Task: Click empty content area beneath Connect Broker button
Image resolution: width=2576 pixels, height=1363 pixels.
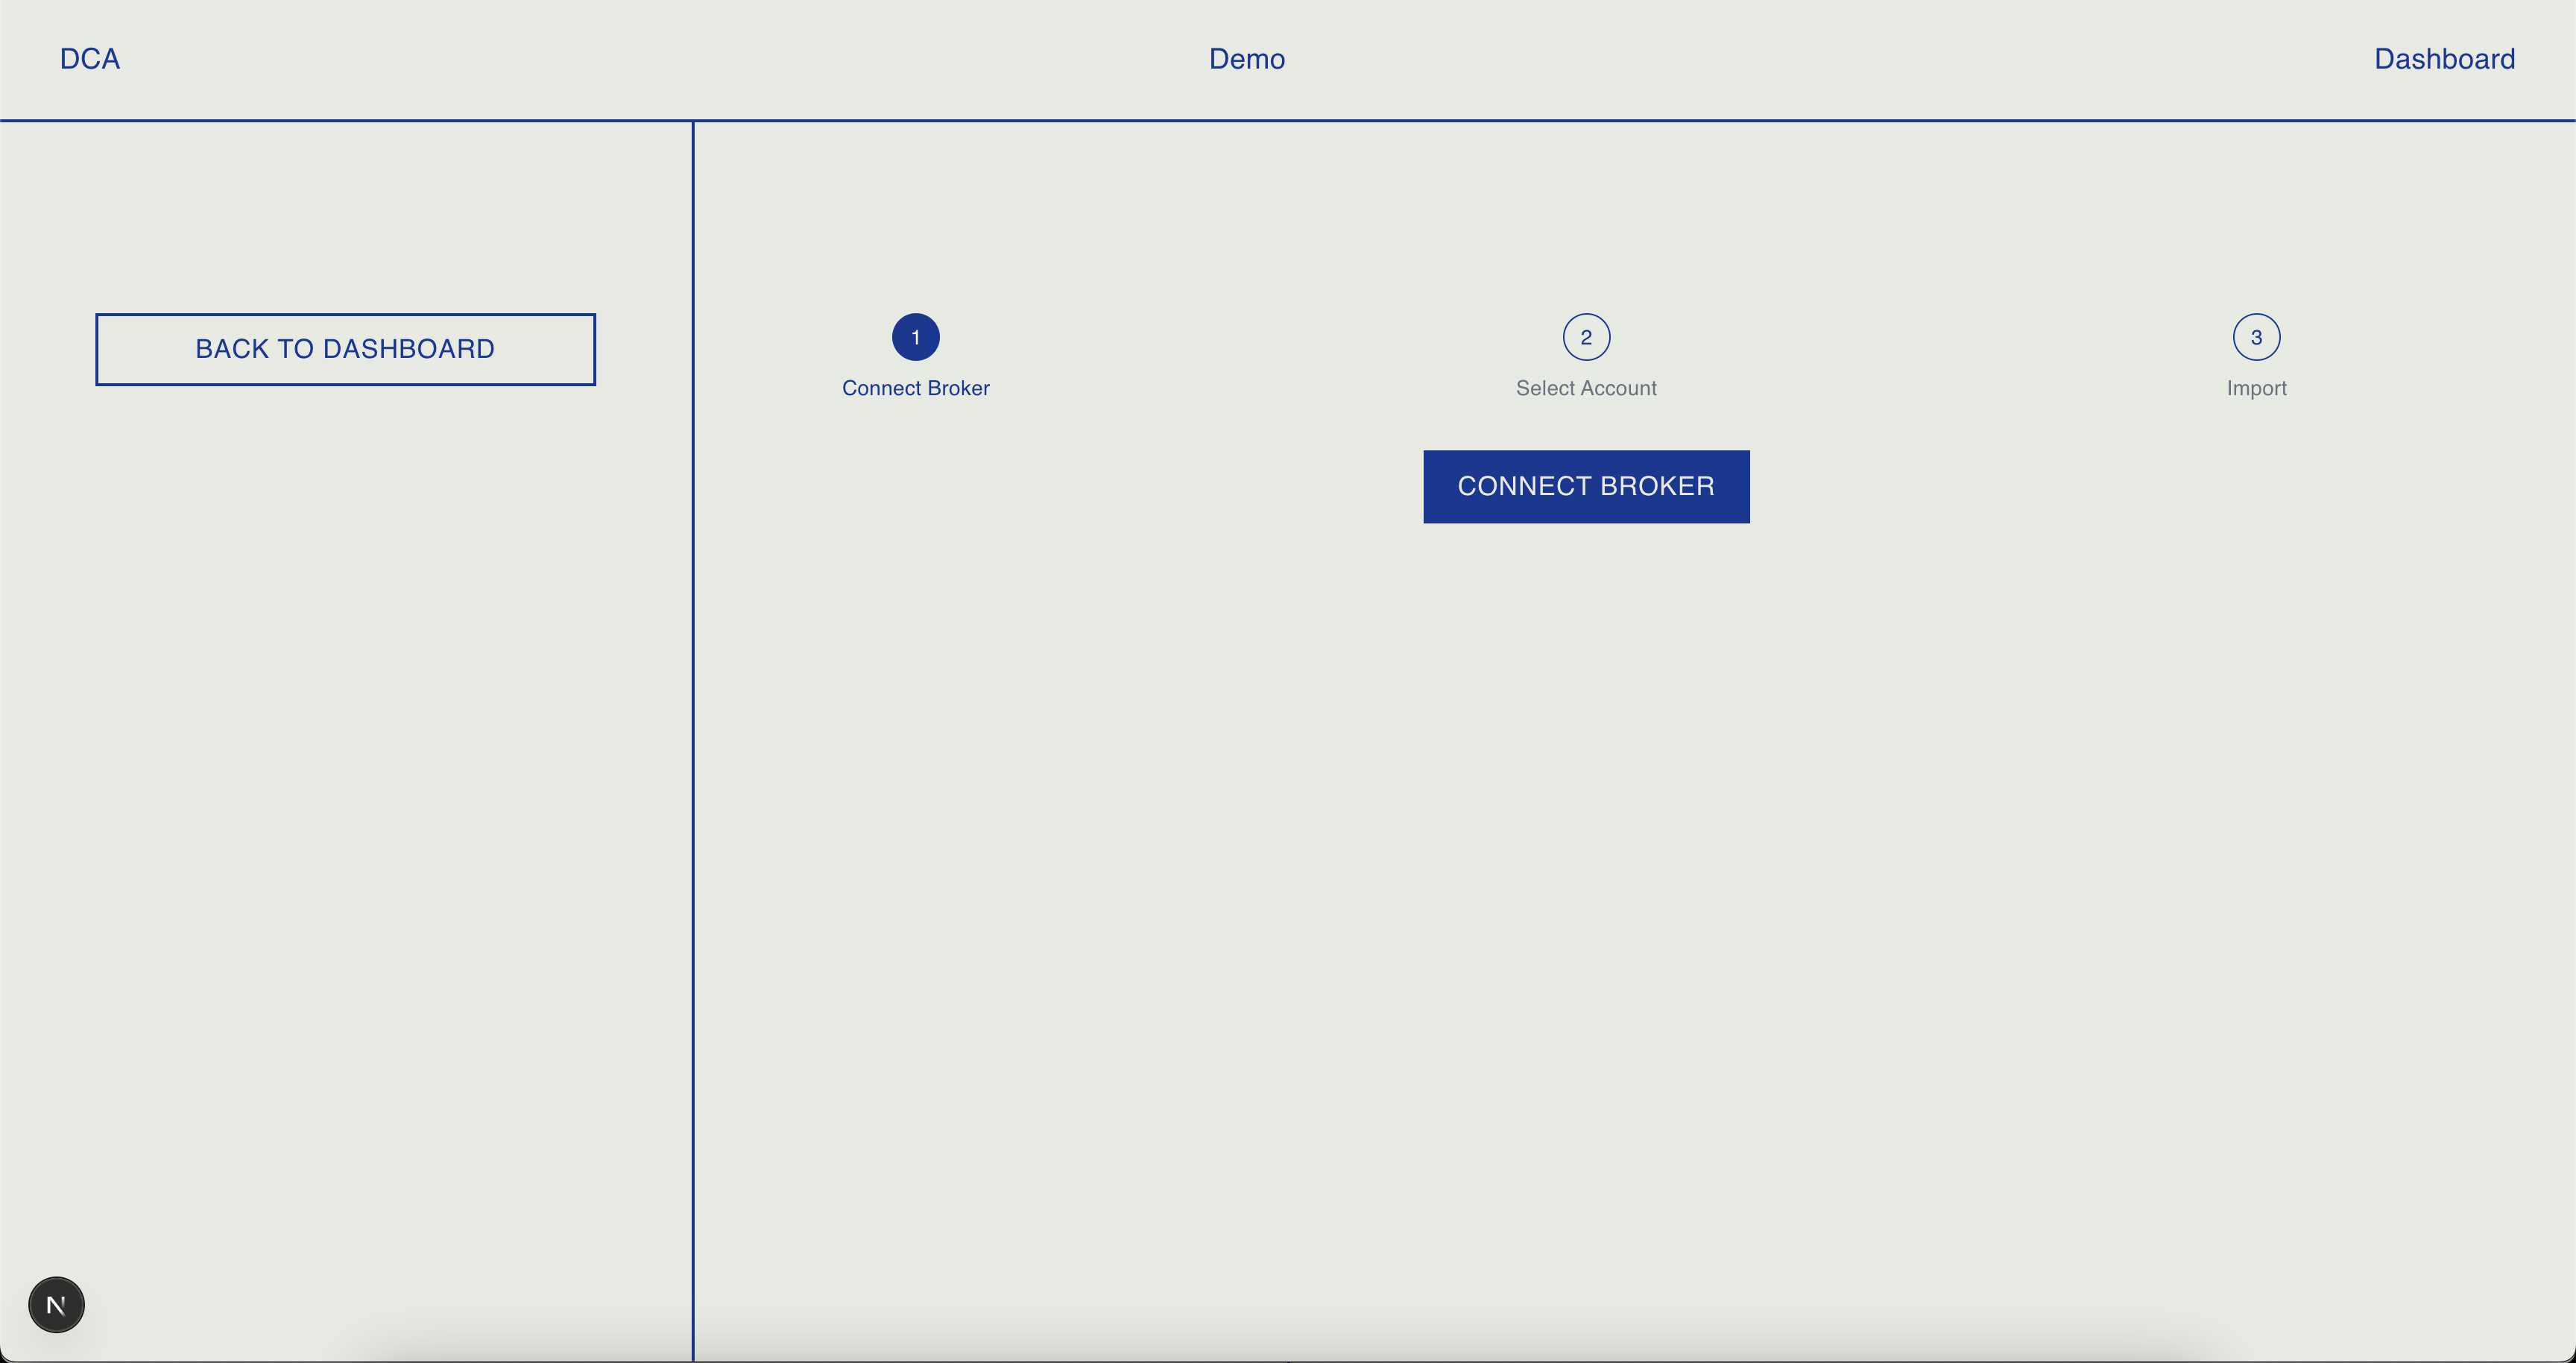Action: tap(1586, 850)
